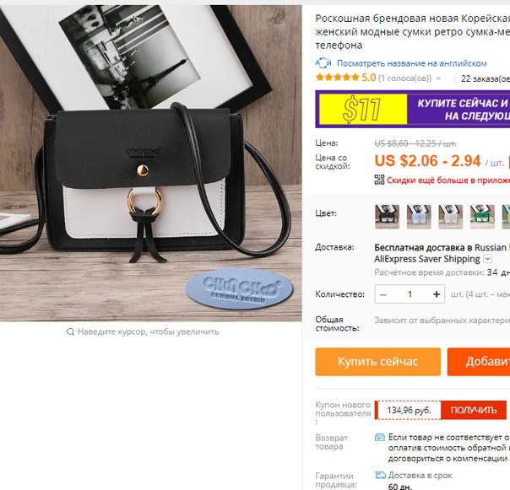Click the Добавить в корзину button
Screen dimensions: 510x490
pos(479,362)
